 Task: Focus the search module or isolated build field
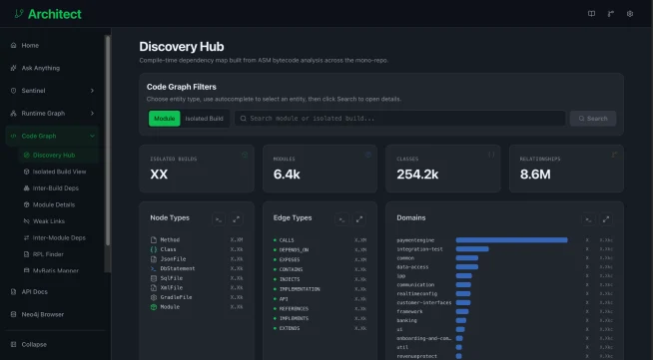click(x=399, y=119)
